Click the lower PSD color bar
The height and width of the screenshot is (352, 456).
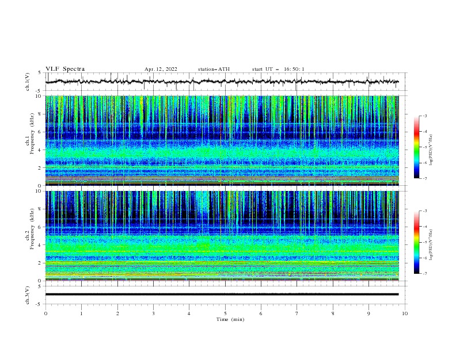[417, 242]
